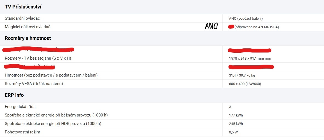324x140 pixels.
Task: Select the HDR provozu consumption label
Action: [53, 124]
